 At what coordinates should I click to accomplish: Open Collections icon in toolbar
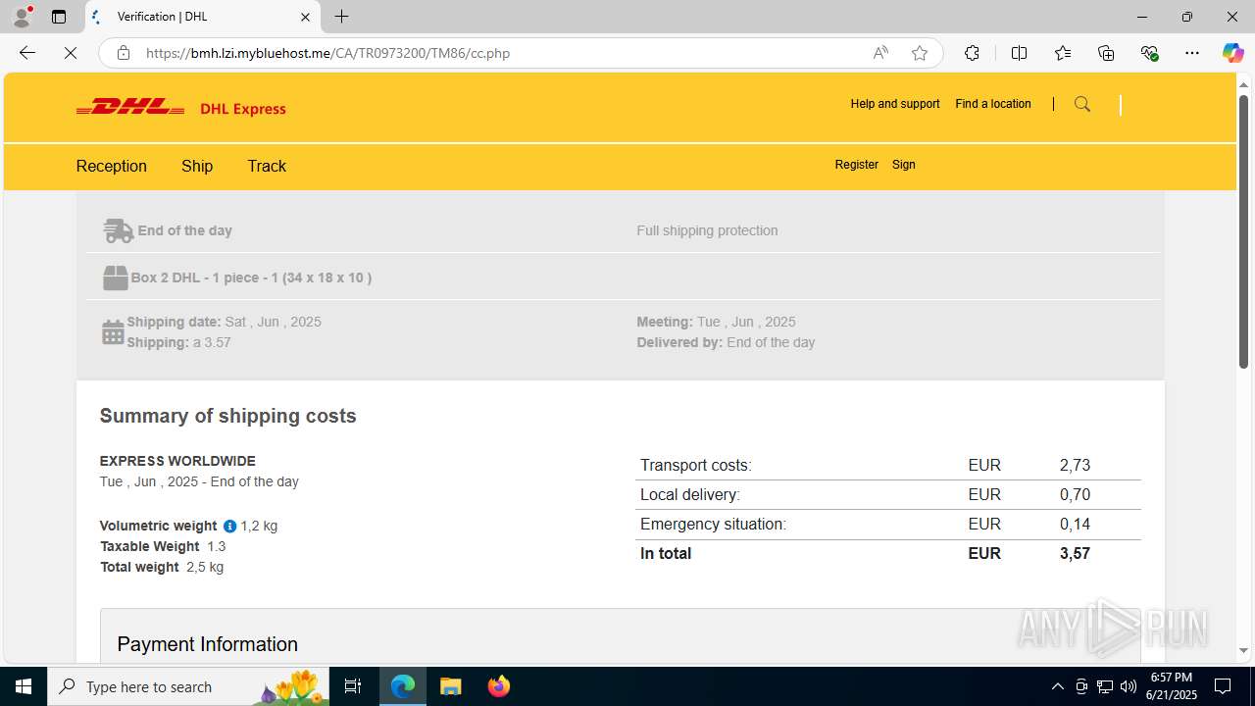1106,53
